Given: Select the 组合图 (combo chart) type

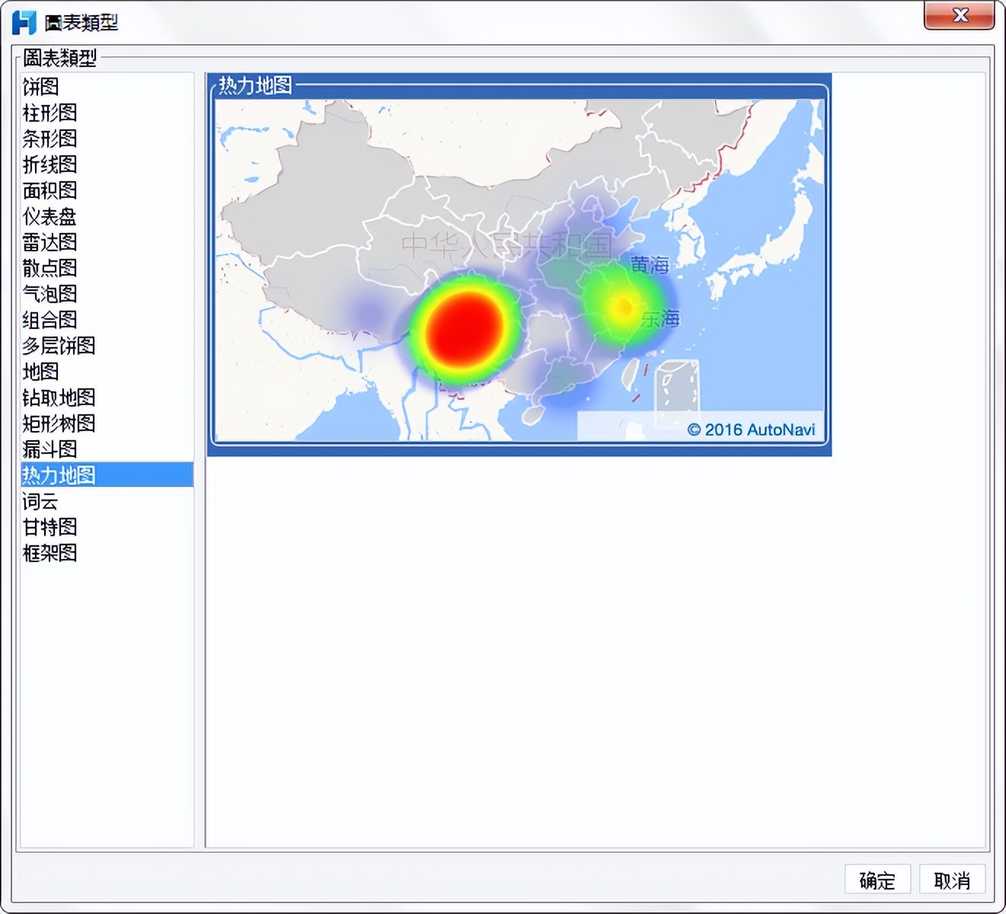Looking at the screenshot, I should (x=49, y=321).
